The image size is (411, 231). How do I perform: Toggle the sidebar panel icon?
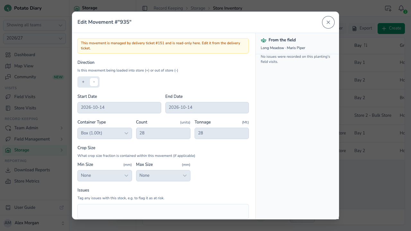coord(145,8)
